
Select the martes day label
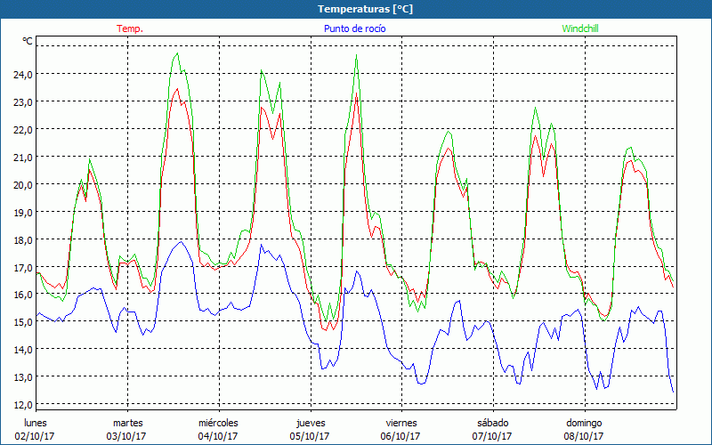[127, 423]
